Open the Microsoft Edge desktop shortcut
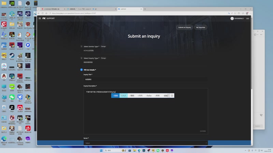Screen dimensions: 273x153 tap(4, 140)
